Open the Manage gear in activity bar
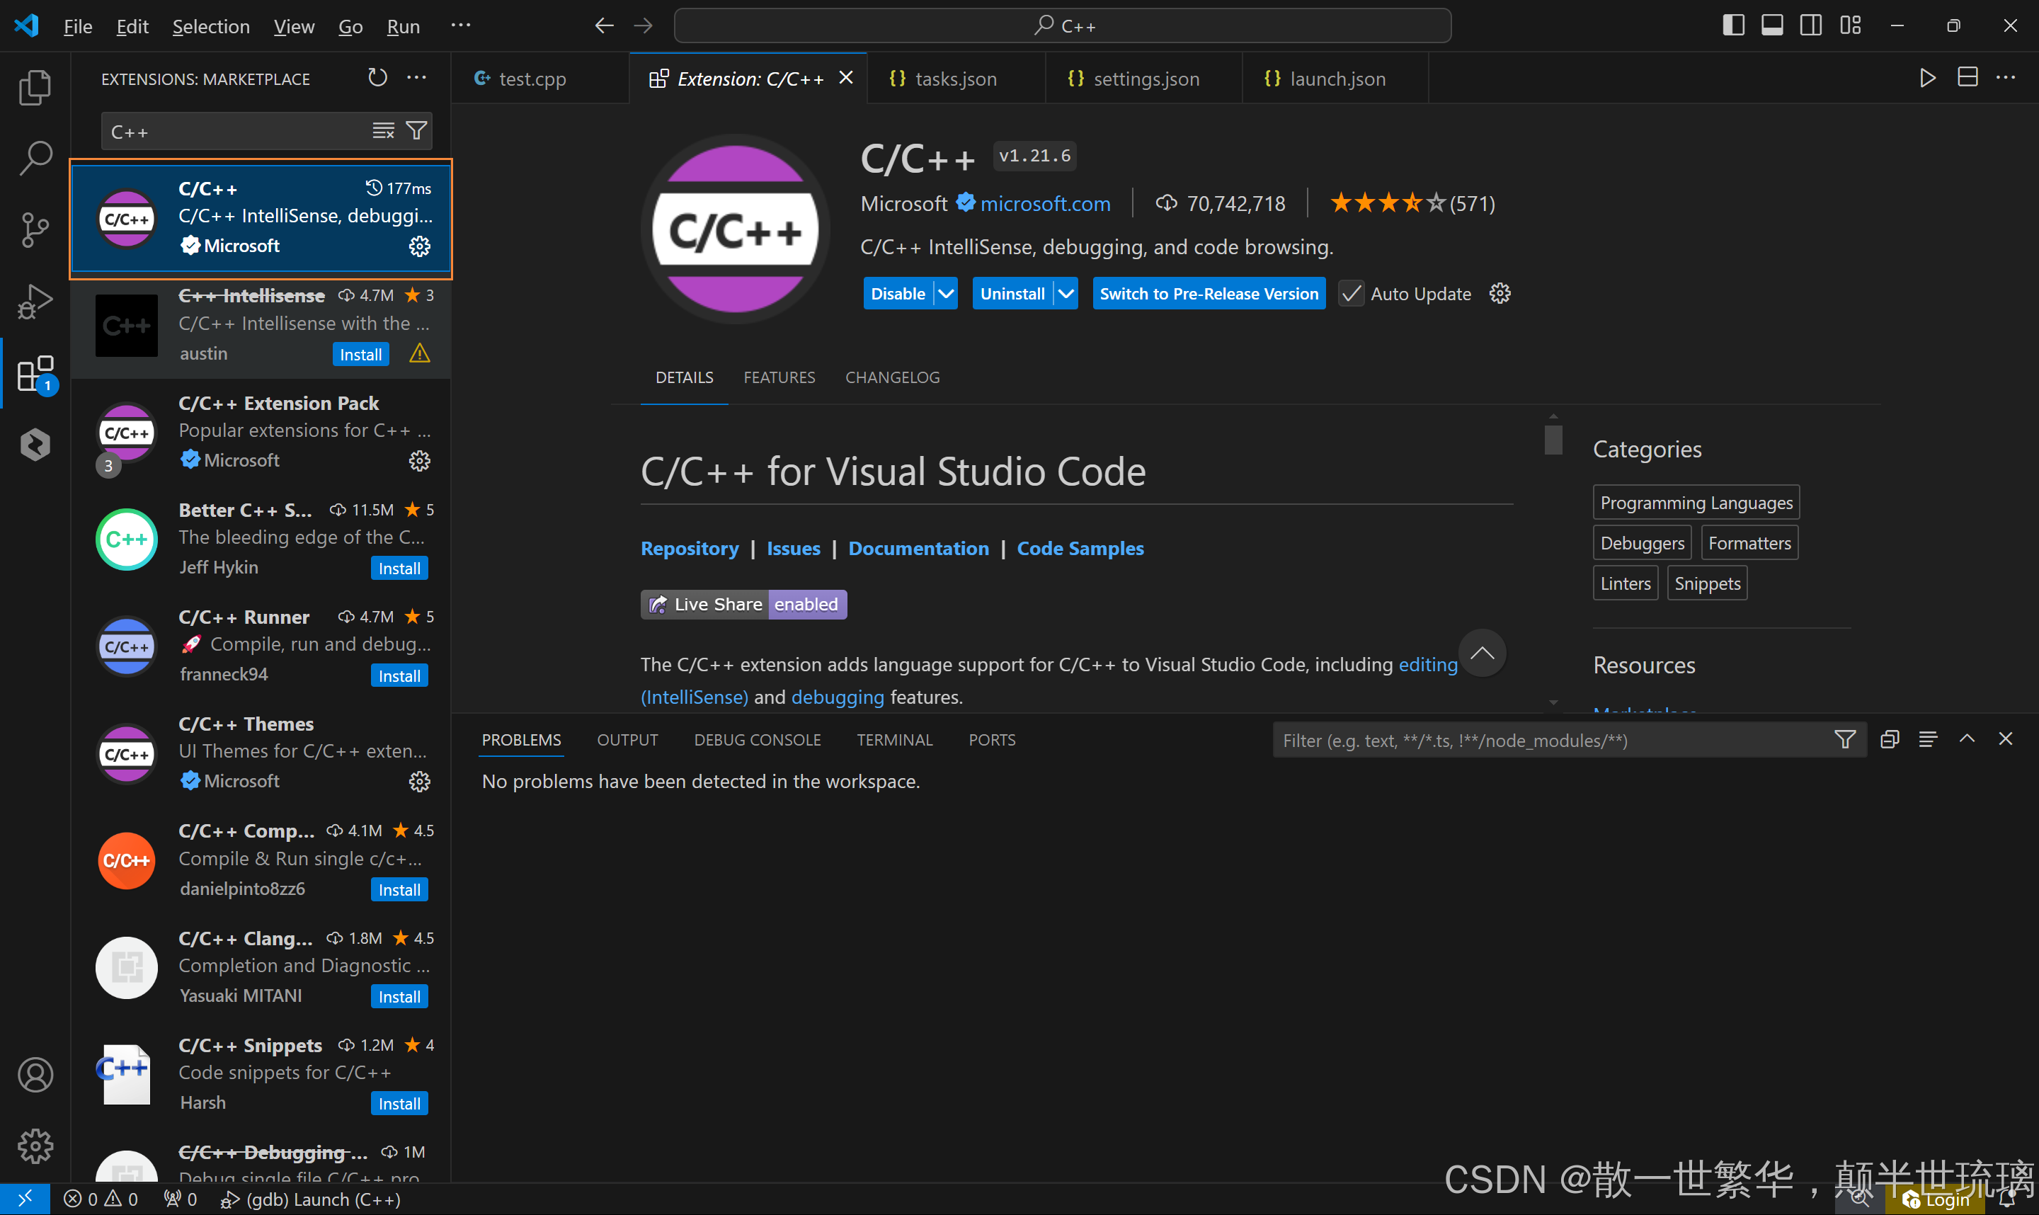2039x1215 pixels. pyautogui.click(x=35, y=1146)
